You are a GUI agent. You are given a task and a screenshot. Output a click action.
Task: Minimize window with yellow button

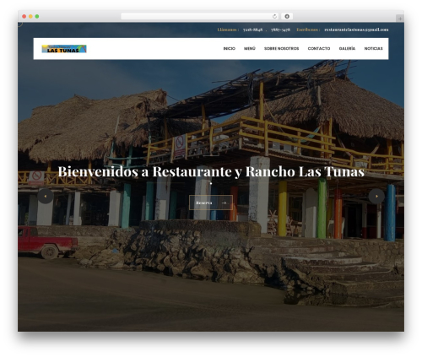click(30, 17)
